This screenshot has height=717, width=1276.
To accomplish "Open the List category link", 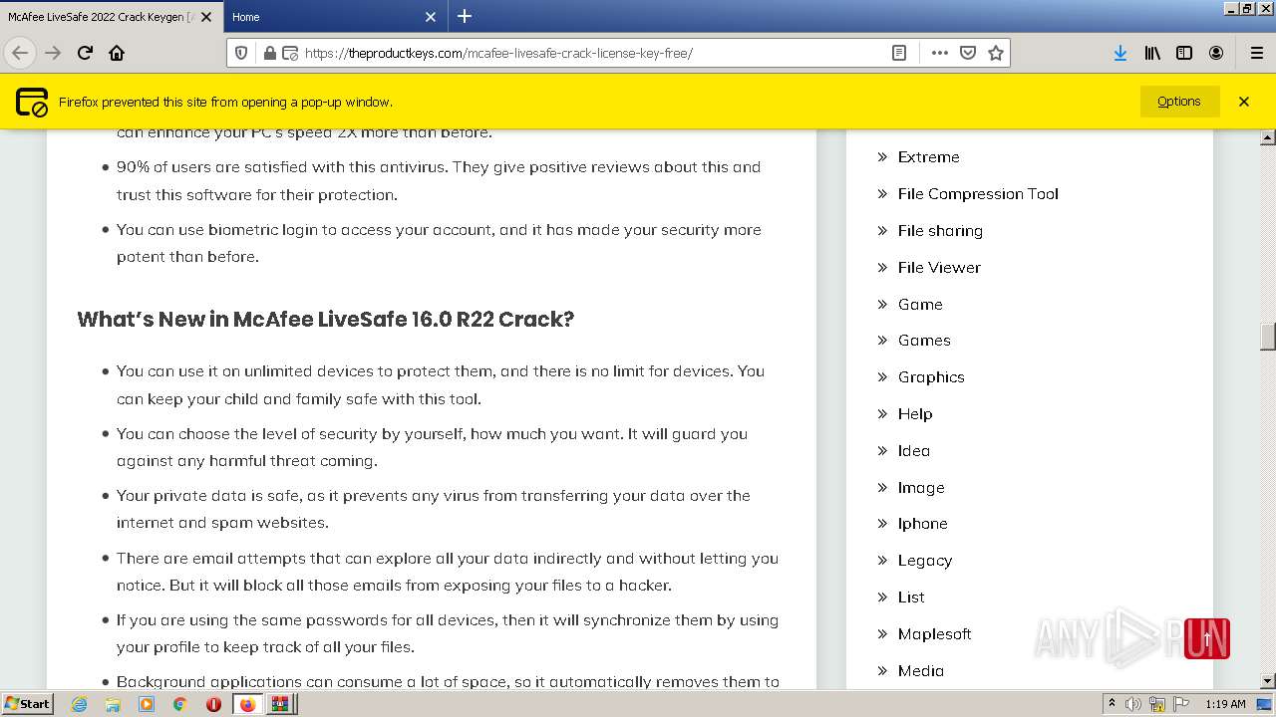I will pyautogui.click(x=911, y=597).
